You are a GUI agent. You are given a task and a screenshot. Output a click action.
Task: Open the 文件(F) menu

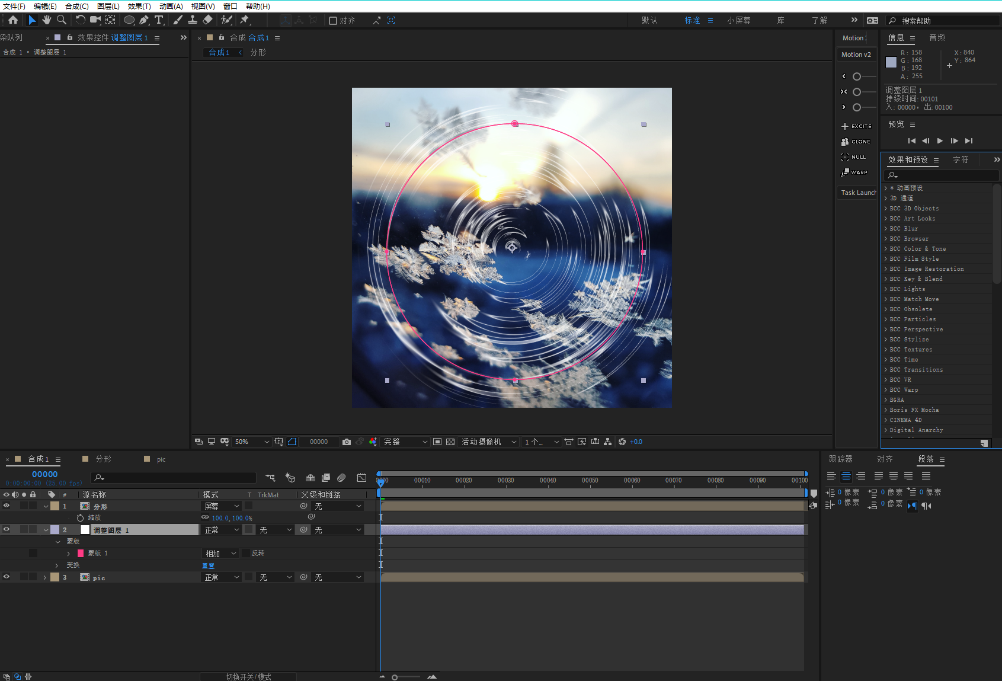[14, 6]
